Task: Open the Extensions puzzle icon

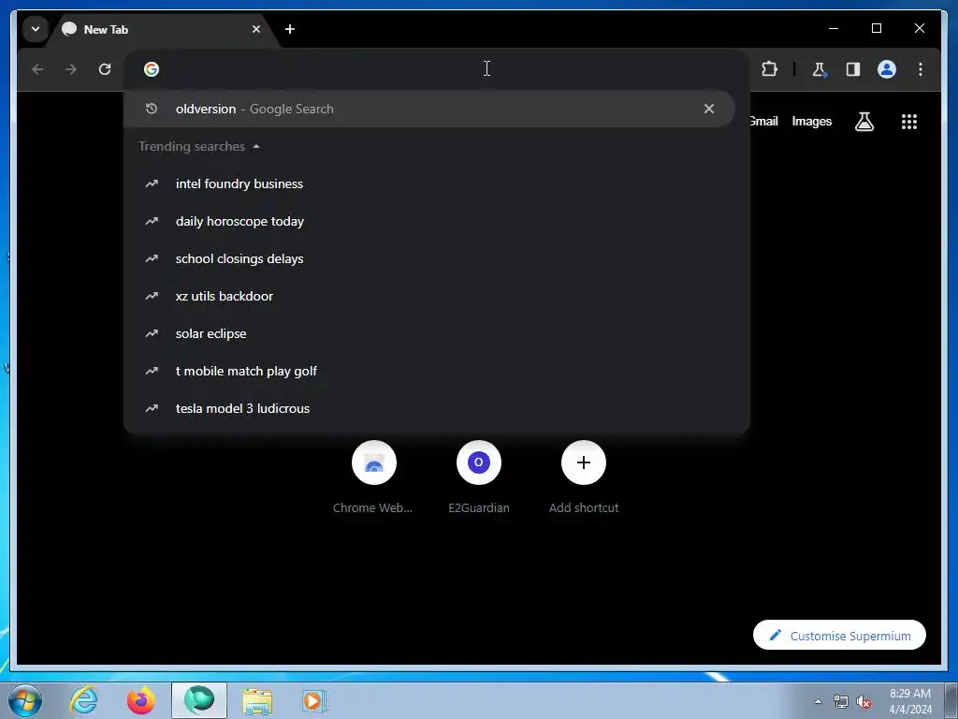Action: (769, 69)
